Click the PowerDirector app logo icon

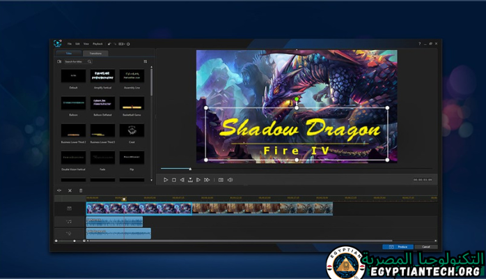[x=57, y=43]
